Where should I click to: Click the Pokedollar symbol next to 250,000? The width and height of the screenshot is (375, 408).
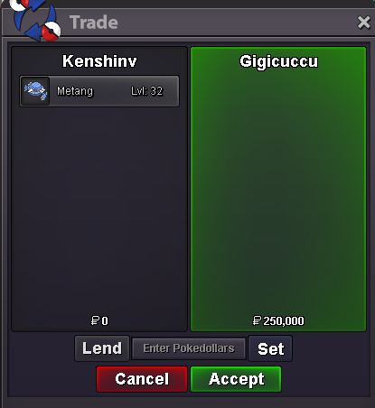coord(257,320)
